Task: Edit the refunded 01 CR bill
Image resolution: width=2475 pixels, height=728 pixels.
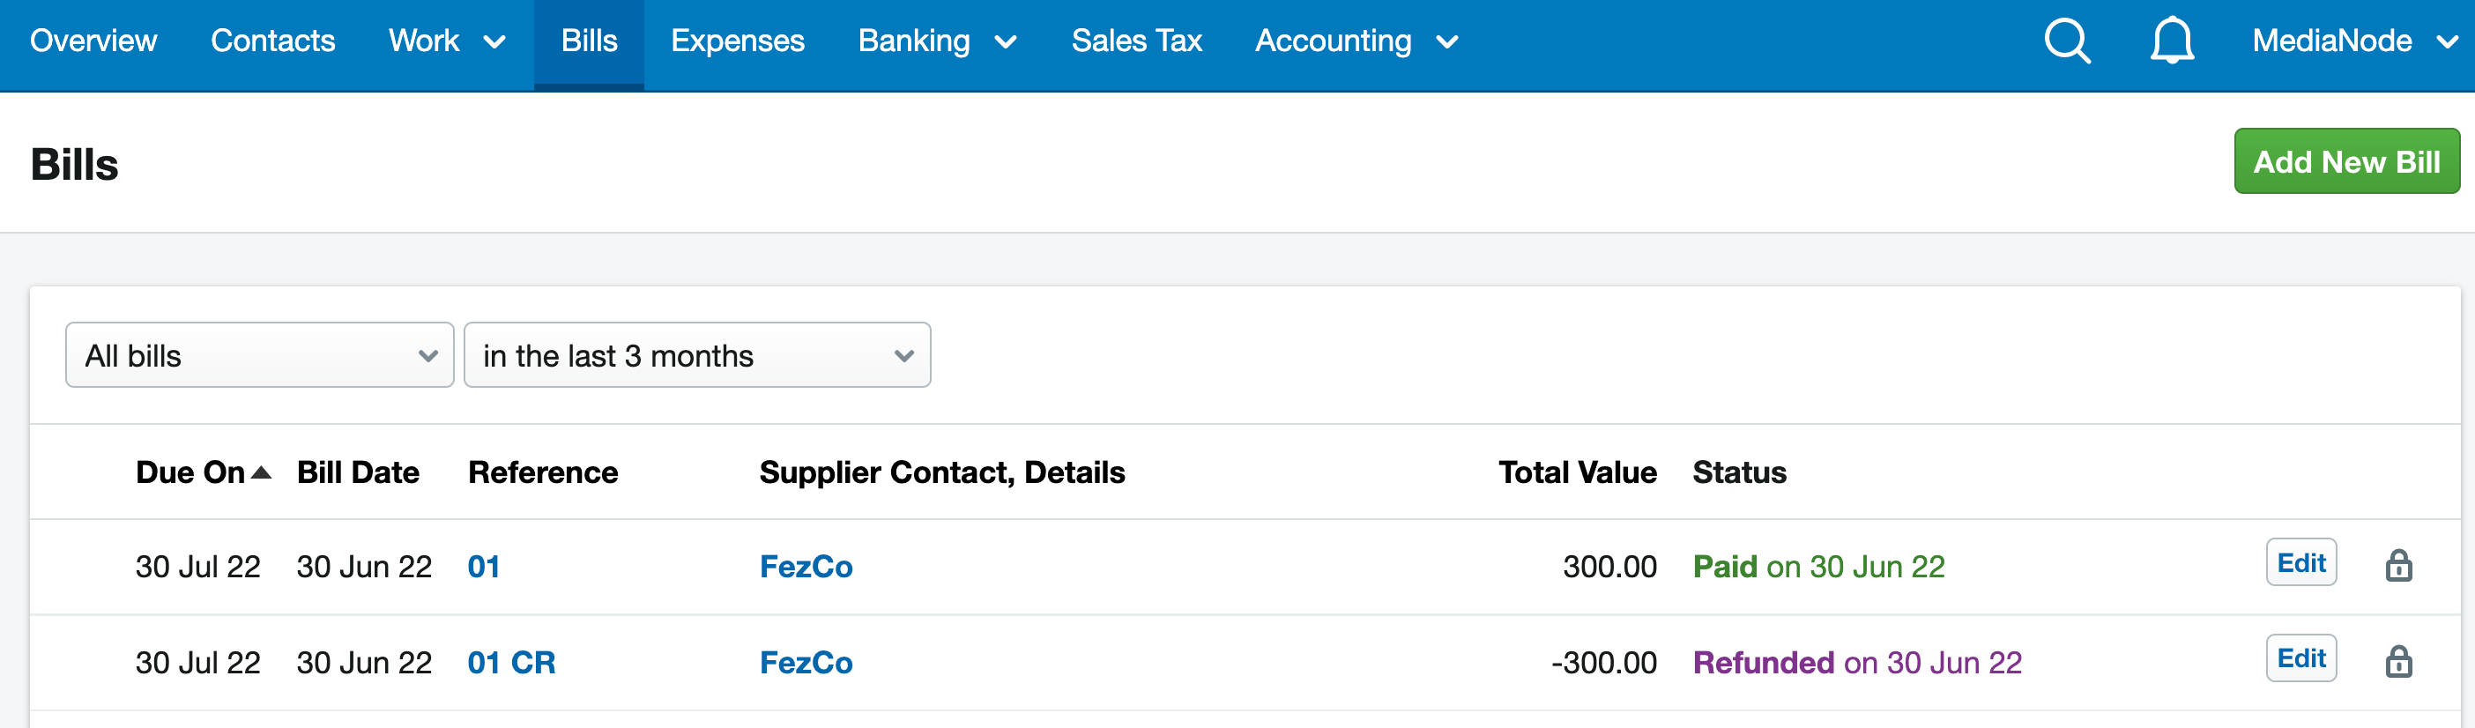Action: pos(2301,659)
